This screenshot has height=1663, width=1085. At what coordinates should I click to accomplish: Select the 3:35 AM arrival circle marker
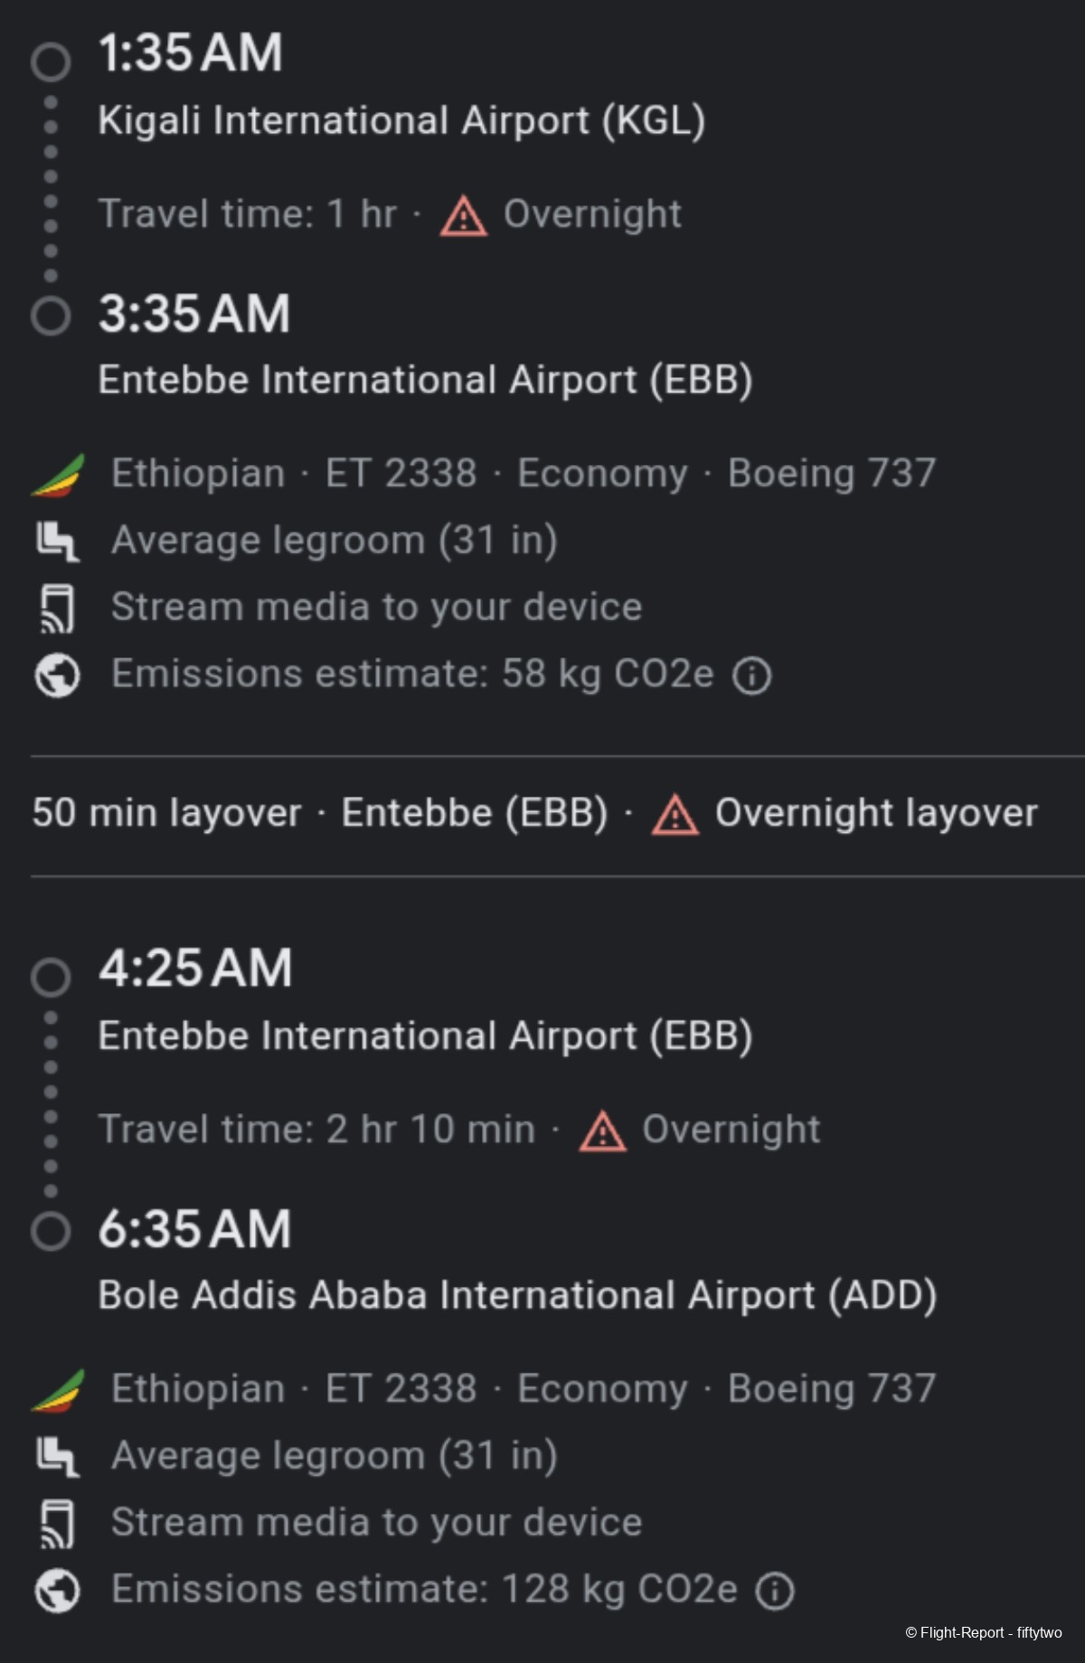point(51,316)
